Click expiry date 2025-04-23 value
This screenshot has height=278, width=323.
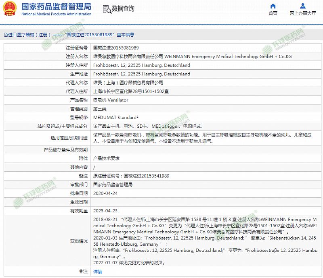[105, 211]
